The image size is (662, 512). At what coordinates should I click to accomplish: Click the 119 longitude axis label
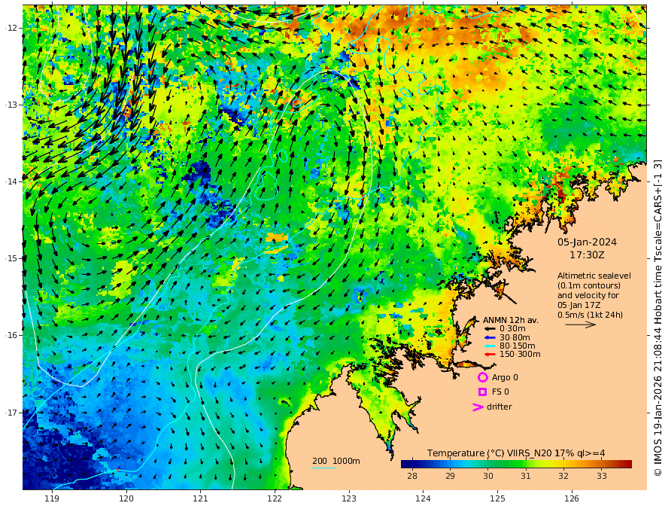pos(52,499)
